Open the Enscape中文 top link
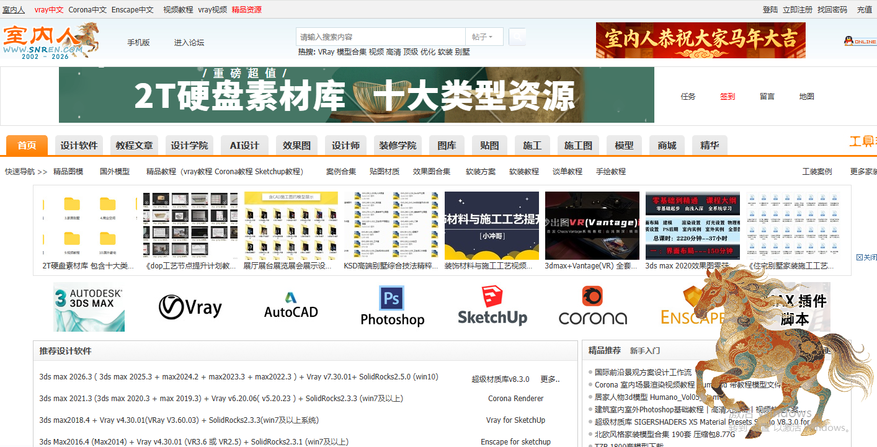This screenshot has width=877, height=447. 133,10
